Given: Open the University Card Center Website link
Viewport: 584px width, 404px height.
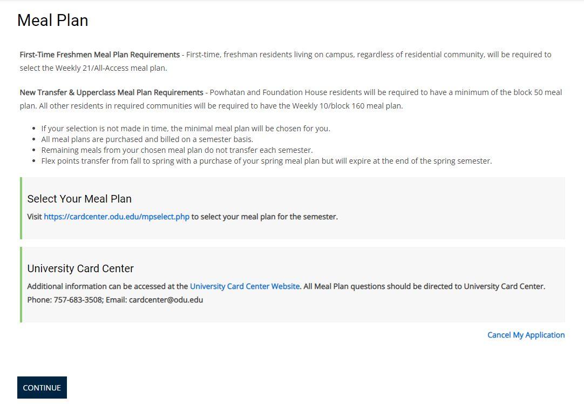Looking at the screenshot, I should click(x=245, y=286).
